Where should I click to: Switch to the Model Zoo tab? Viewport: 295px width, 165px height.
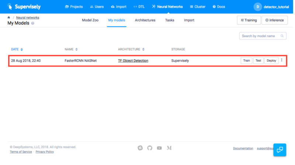click(90, 20)
